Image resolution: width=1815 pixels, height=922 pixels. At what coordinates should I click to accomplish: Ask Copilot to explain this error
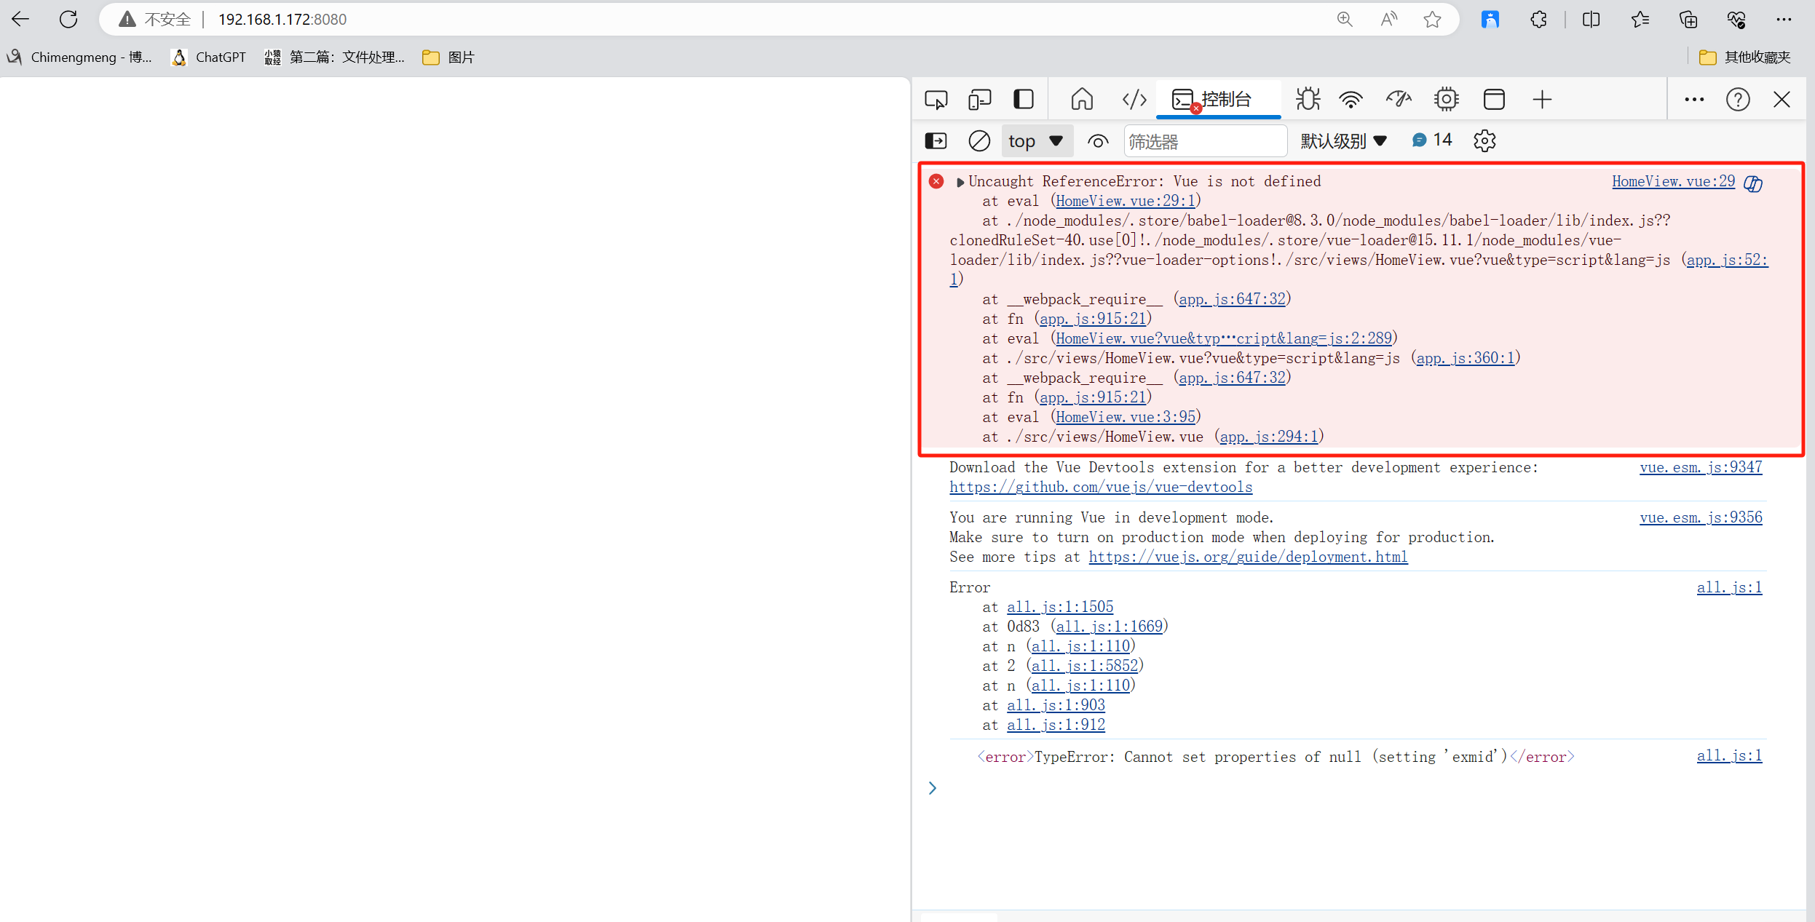click(x=1753, y=183)
